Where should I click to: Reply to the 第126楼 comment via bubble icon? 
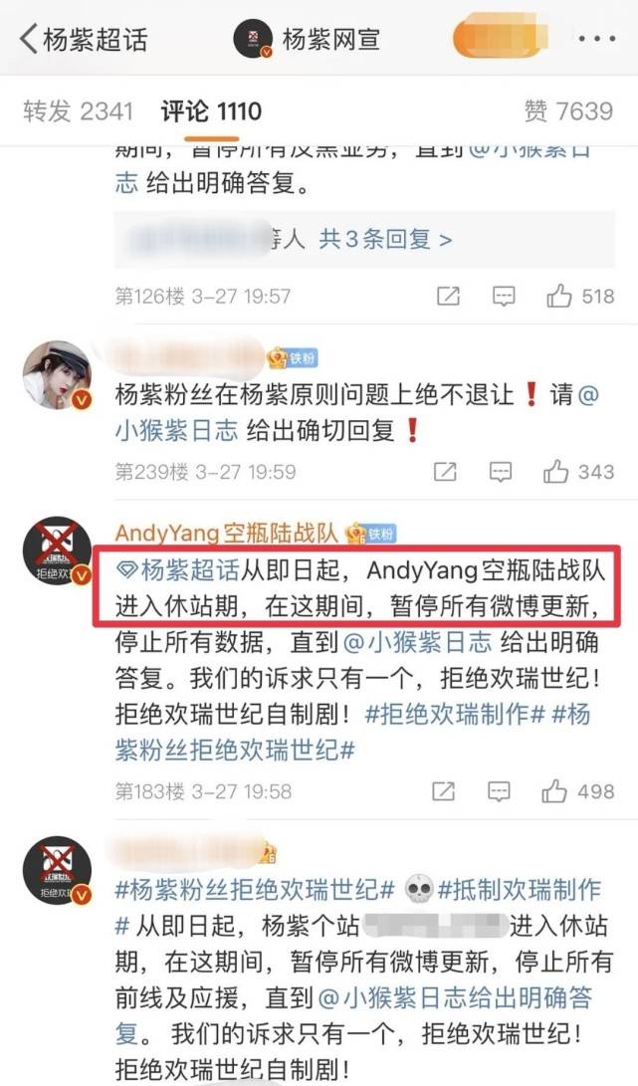tap(504, 297)
